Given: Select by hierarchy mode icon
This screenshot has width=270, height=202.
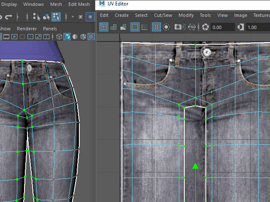Looking at the screenshot, I should (37, 17).
